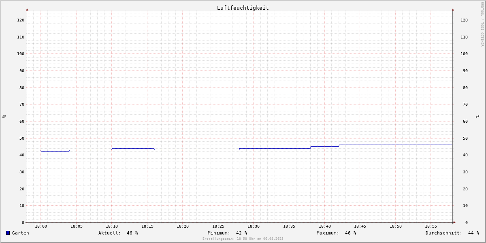486x243 pixels.
Task: Click the 18:45 x-axis time label
Action: click(x=360, y=226)
